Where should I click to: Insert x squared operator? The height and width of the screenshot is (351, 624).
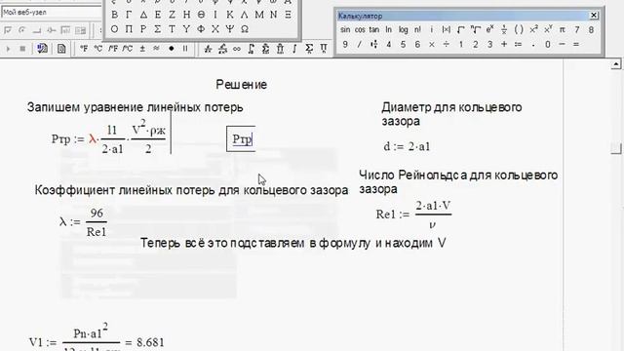(533, 30)
